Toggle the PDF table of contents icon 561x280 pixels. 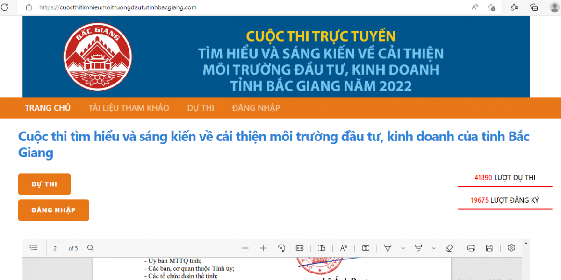[33, 248]
